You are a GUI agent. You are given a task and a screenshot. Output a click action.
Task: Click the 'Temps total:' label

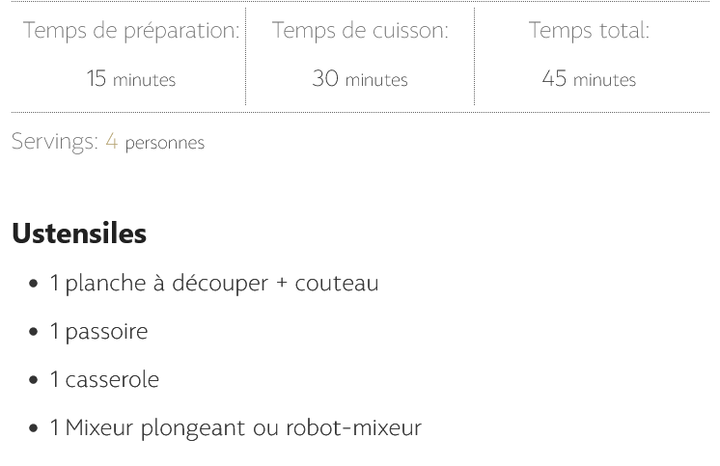click(589, 31)
